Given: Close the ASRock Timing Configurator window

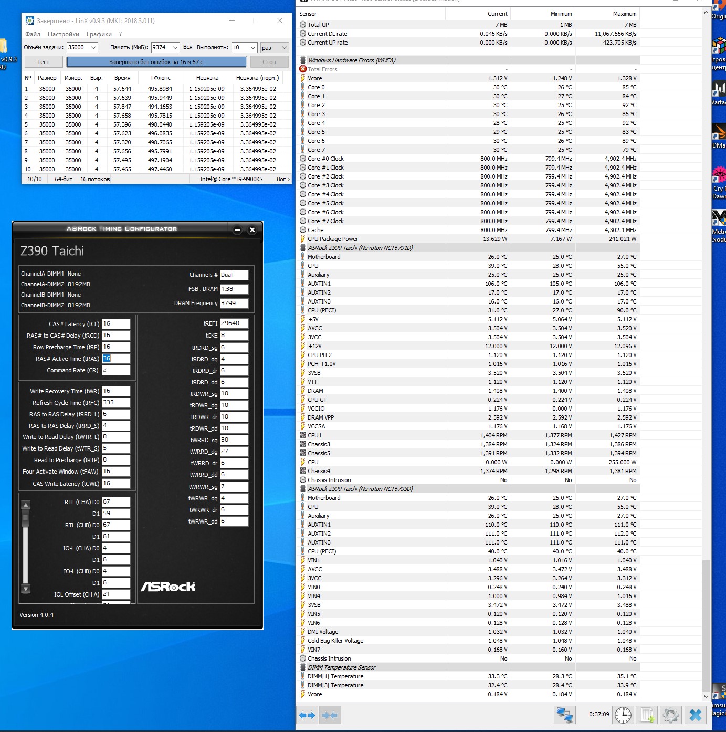Looking at the screenshot, I should (x=252, y=230).
